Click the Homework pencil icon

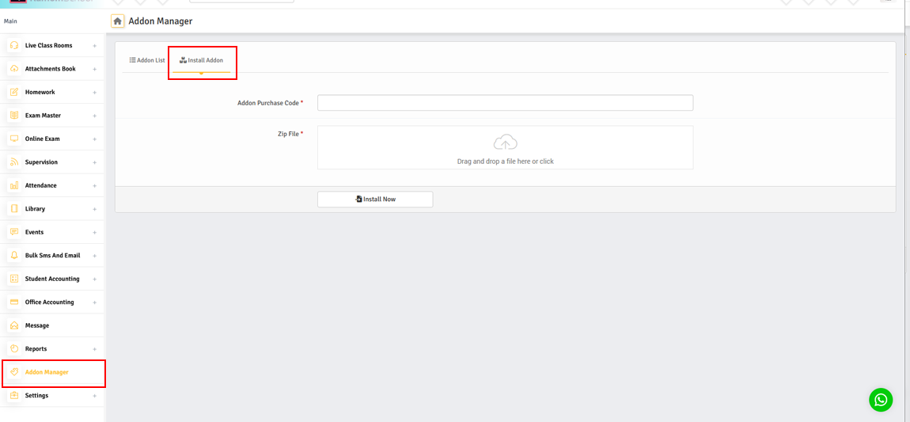pyautogui.click(x=14, y=93)
